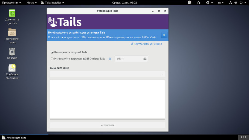The width and height of the screenshot is (249, 140).
Task: Open Сообщить об ошибке desktop icon
Action: 12,72
